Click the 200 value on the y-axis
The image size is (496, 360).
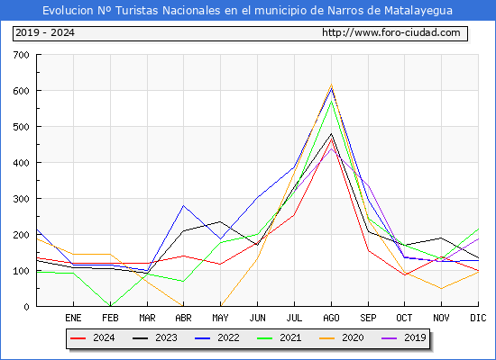(x=21, y=235)
